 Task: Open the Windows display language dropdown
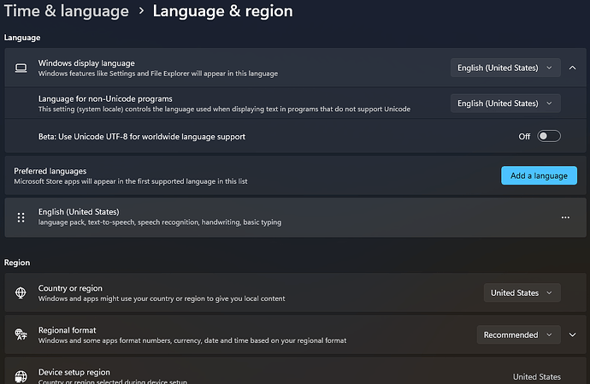[x=505, y=68]
